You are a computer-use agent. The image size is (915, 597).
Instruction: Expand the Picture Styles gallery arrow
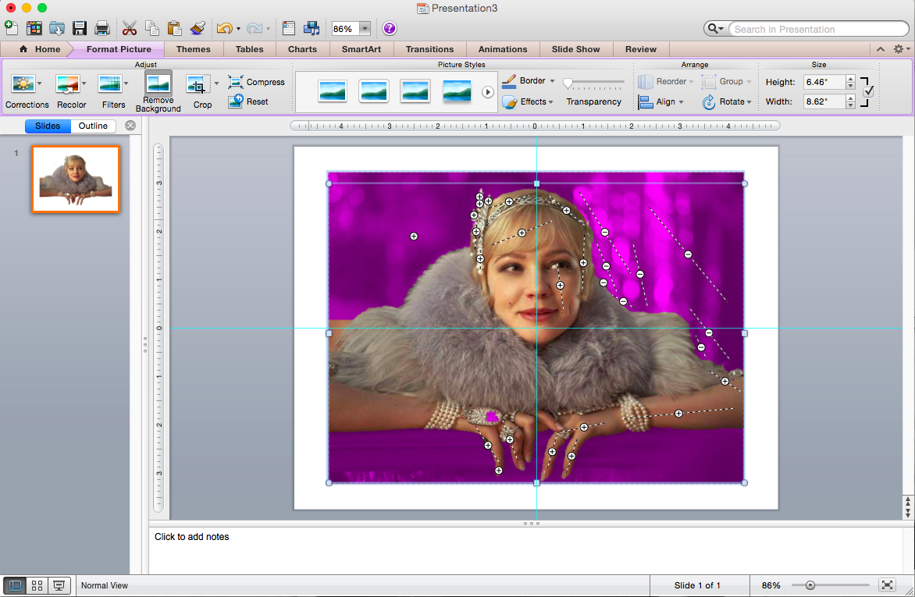coord(488,92)
